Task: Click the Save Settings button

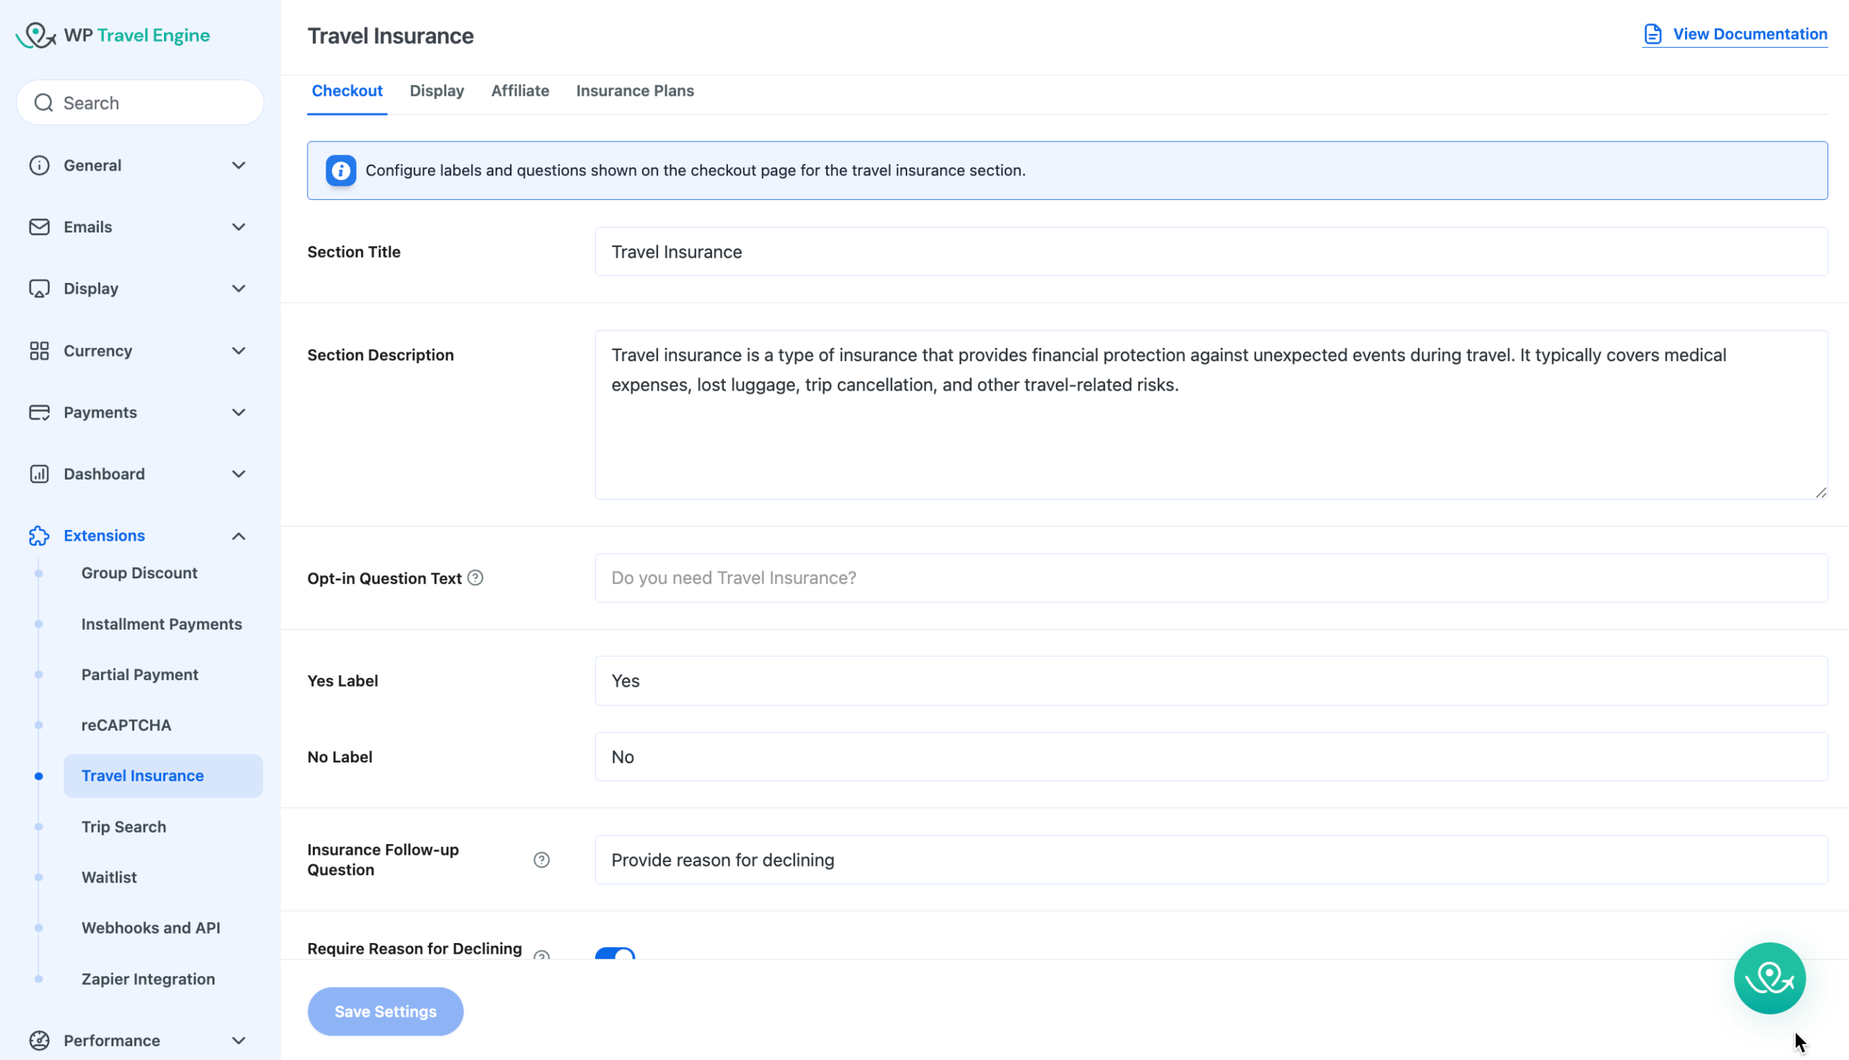Action: pyautogui.click(x=384, y=1011)
